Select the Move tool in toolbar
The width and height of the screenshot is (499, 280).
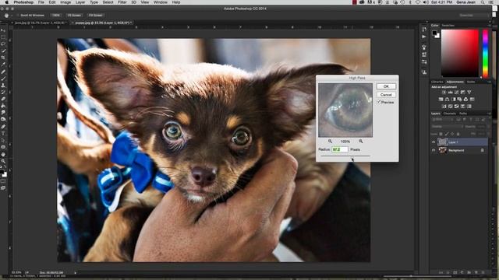point(3,30)
